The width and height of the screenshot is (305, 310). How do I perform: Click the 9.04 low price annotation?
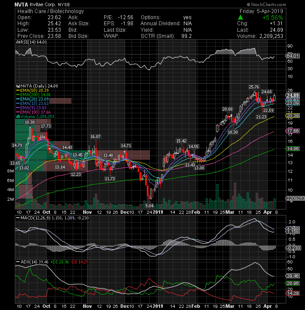click(149, 206)
